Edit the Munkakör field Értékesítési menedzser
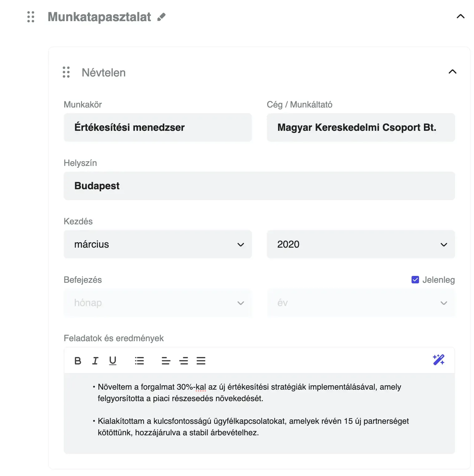Viewport: 474px width, 476px height. [157, 127]
